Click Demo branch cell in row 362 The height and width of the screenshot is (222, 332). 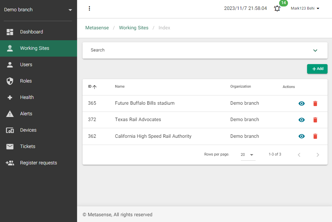pos(245,136)
